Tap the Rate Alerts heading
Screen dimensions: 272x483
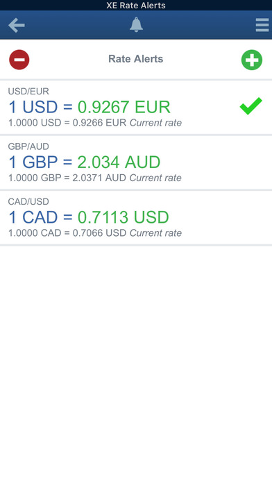point(136,59)
